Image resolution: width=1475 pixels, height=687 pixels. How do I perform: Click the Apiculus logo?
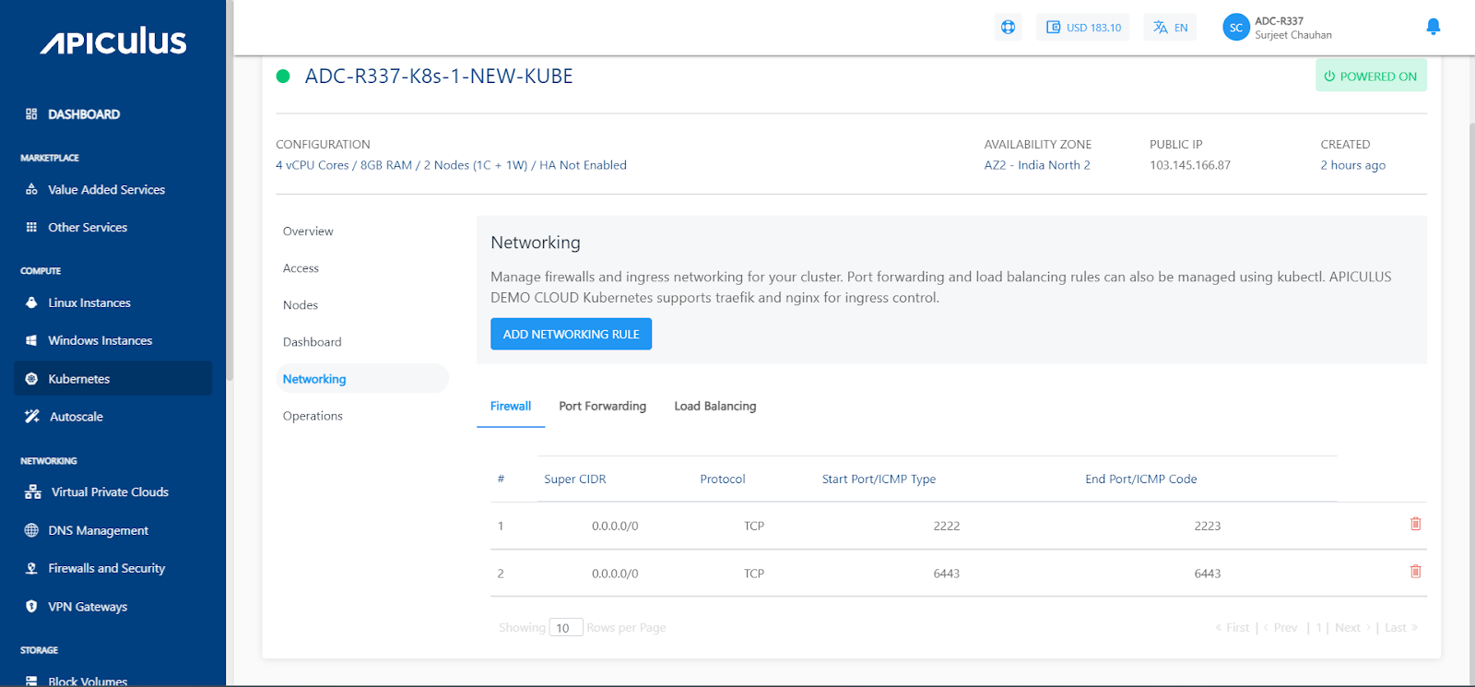coord(112,41)
